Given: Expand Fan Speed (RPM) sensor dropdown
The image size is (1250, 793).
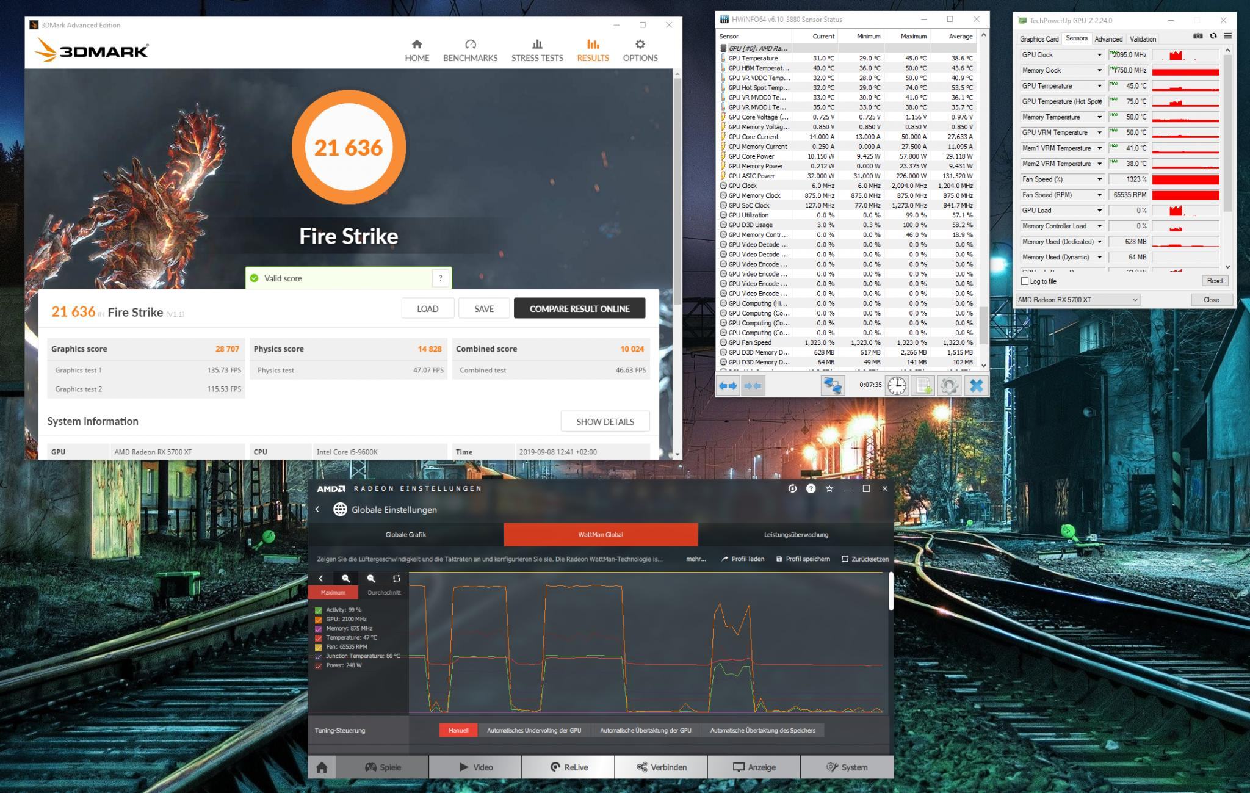Looking at the screenshot, I should click(1099, 195).
